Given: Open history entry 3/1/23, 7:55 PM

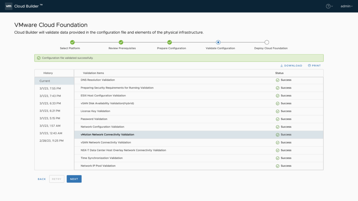Looking at the screenshot, I should click(50, 88).
